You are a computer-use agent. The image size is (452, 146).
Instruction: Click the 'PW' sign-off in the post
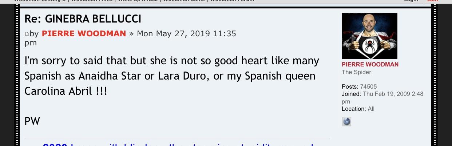[32, 121]
